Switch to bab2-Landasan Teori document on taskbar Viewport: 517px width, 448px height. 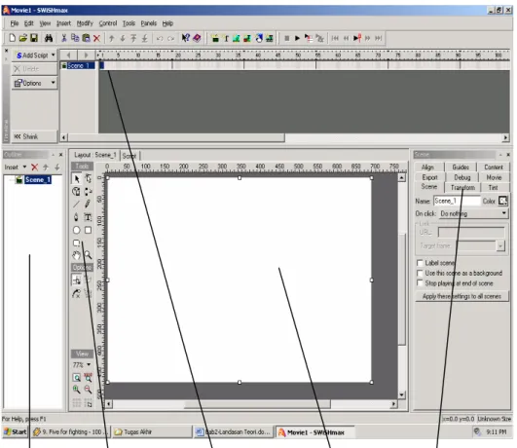[x=233, y=431]
